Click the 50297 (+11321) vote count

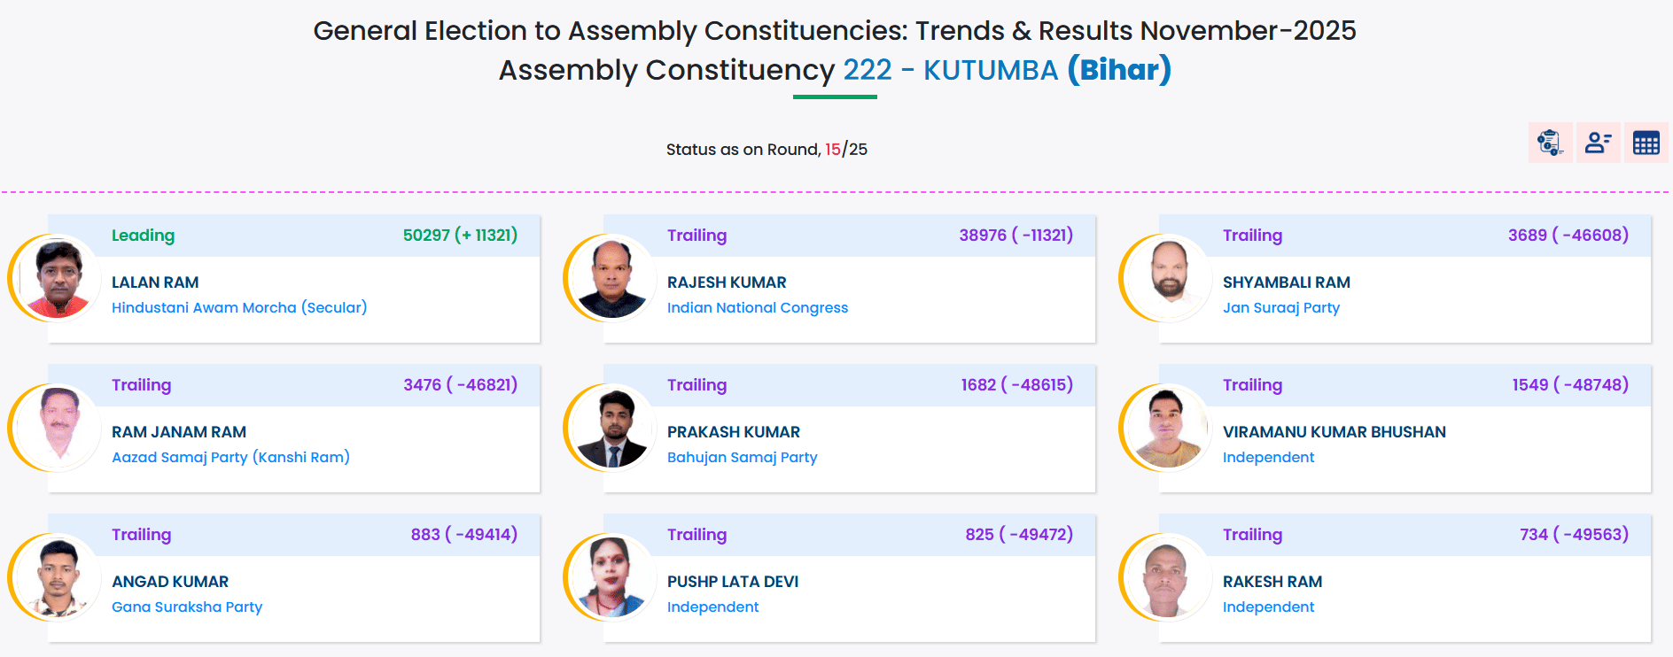pos(460,236)
